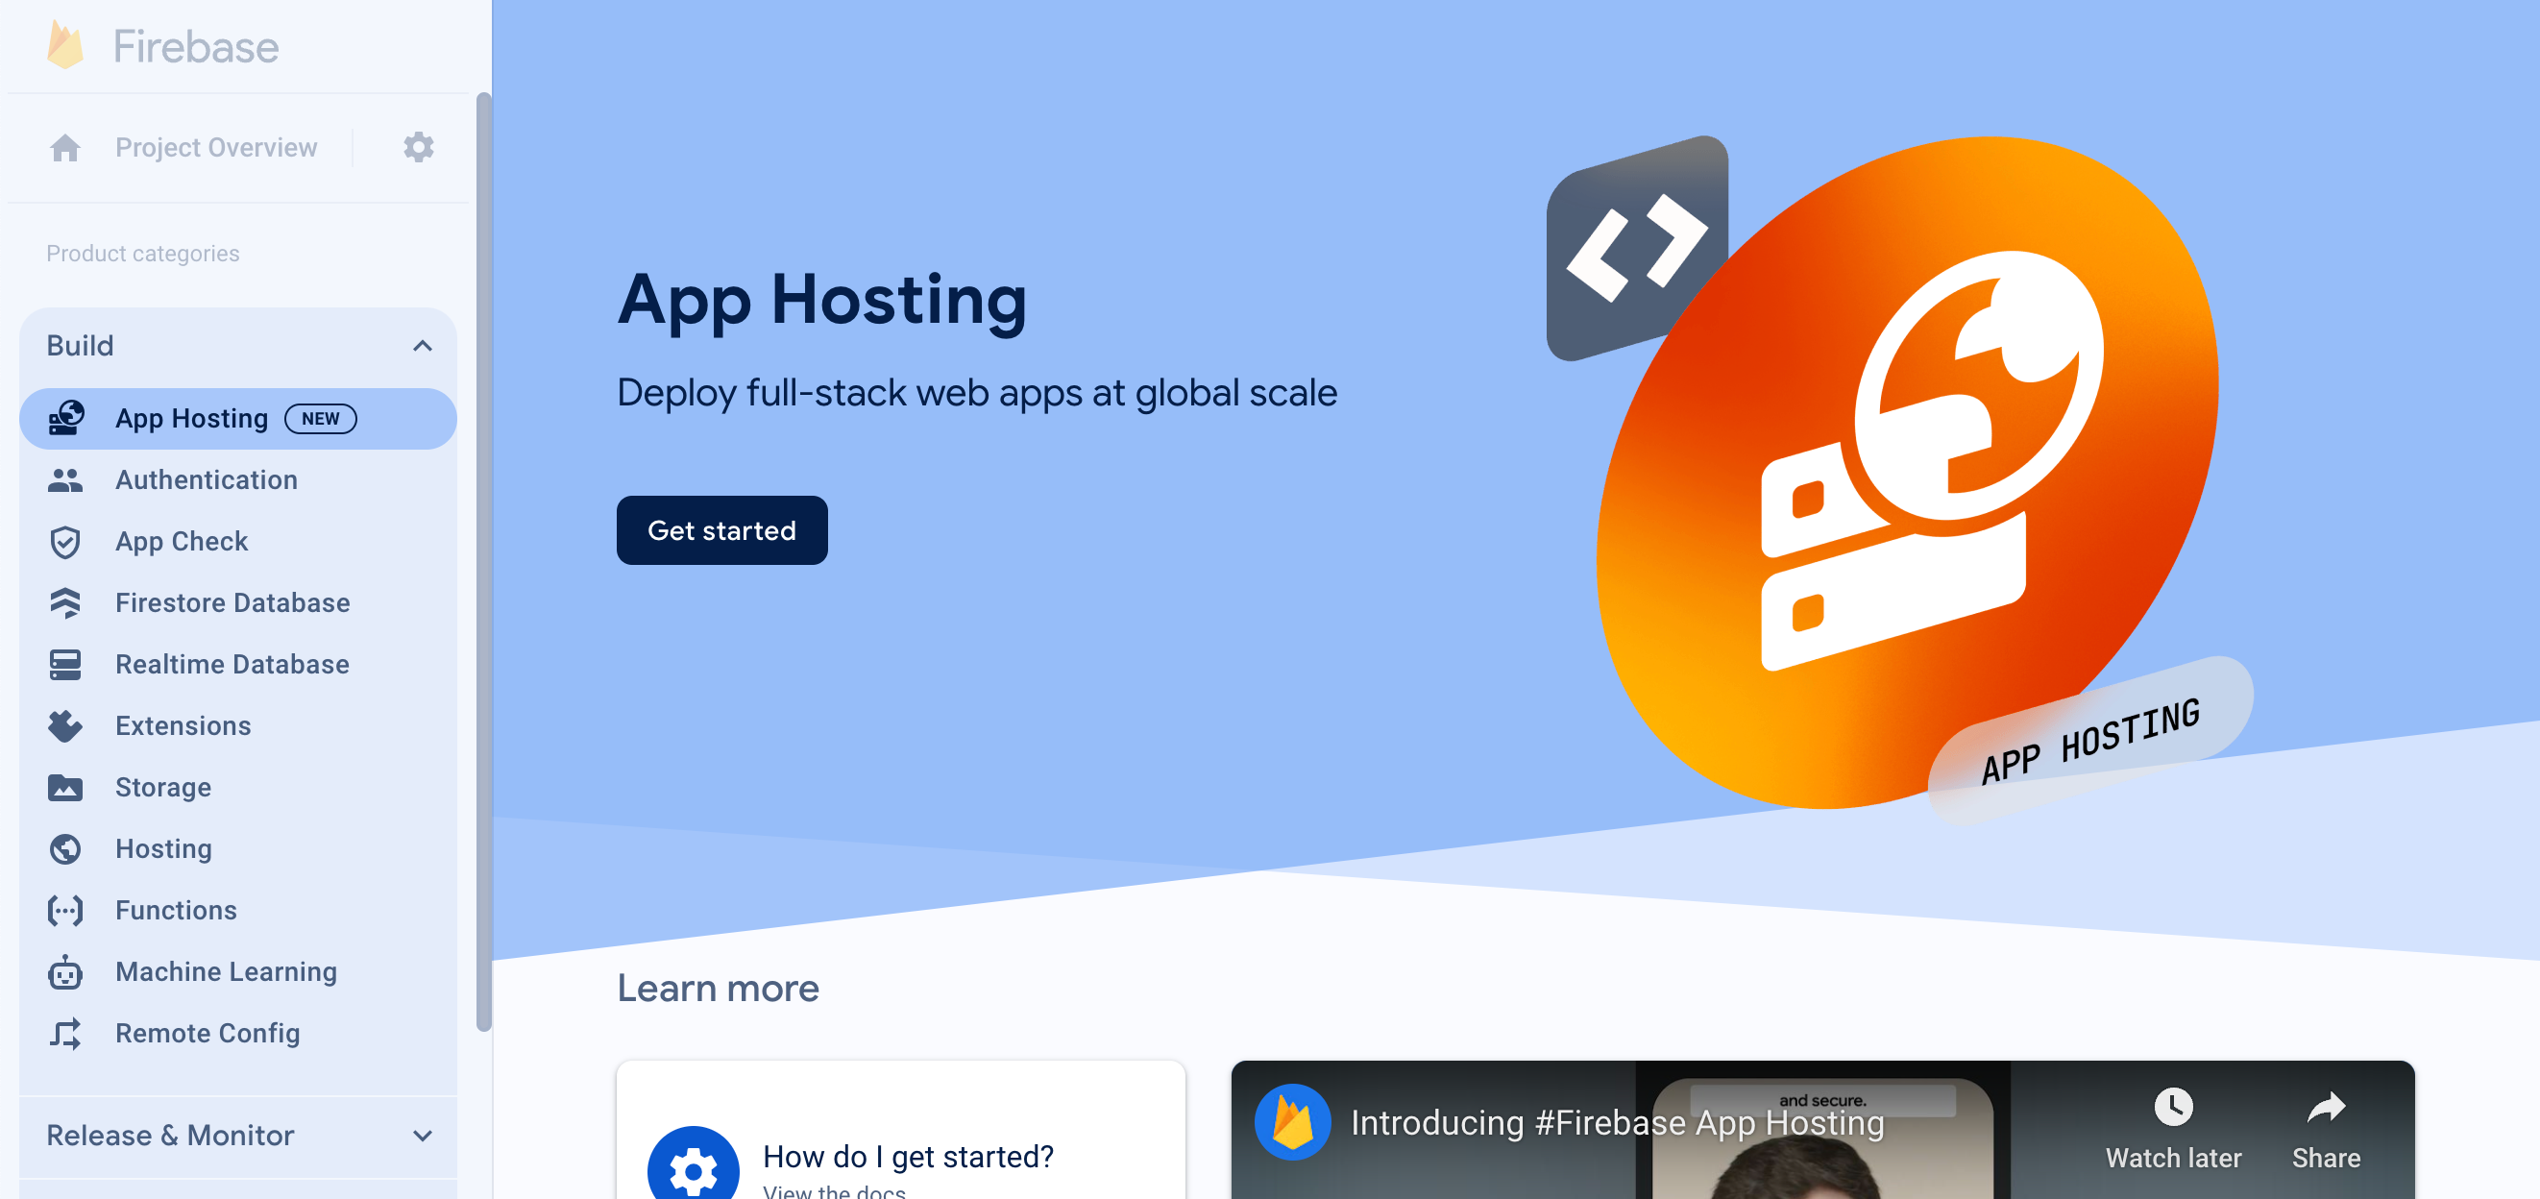This screenshot has height=1199, width=2540.
Task: Select App Hosting from sidebar menu
Action: point(238,418)
